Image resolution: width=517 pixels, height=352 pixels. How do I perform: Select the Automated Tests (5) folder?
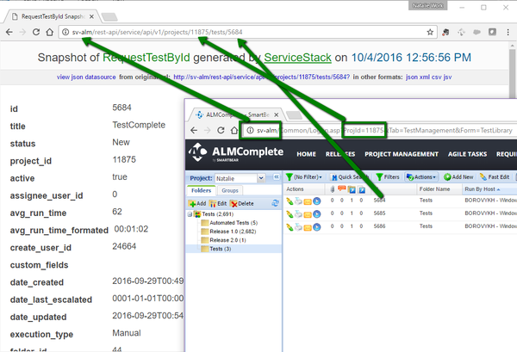click(x=229, y=223)
